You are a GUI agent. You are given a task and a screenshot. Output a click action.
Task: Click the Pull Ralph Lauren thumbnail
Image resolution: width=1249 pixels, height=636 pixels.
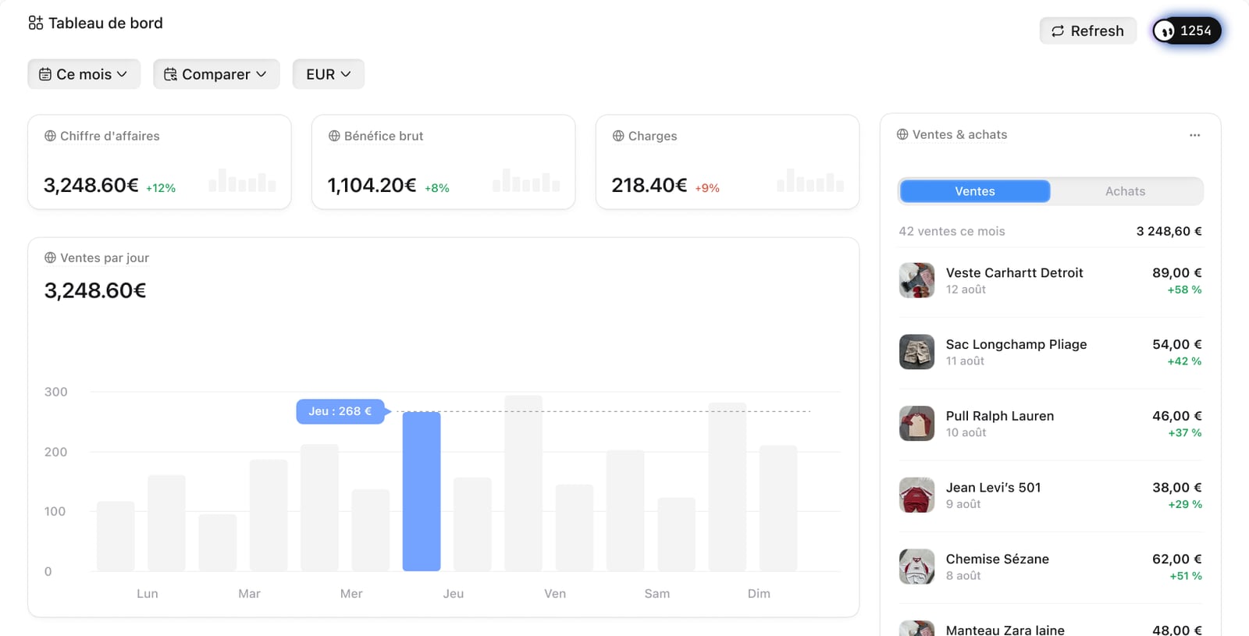pyautogui.click(x=917, y=424)
